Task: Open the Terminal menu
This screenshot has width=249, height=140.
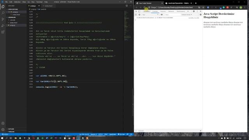Action: 39,2
